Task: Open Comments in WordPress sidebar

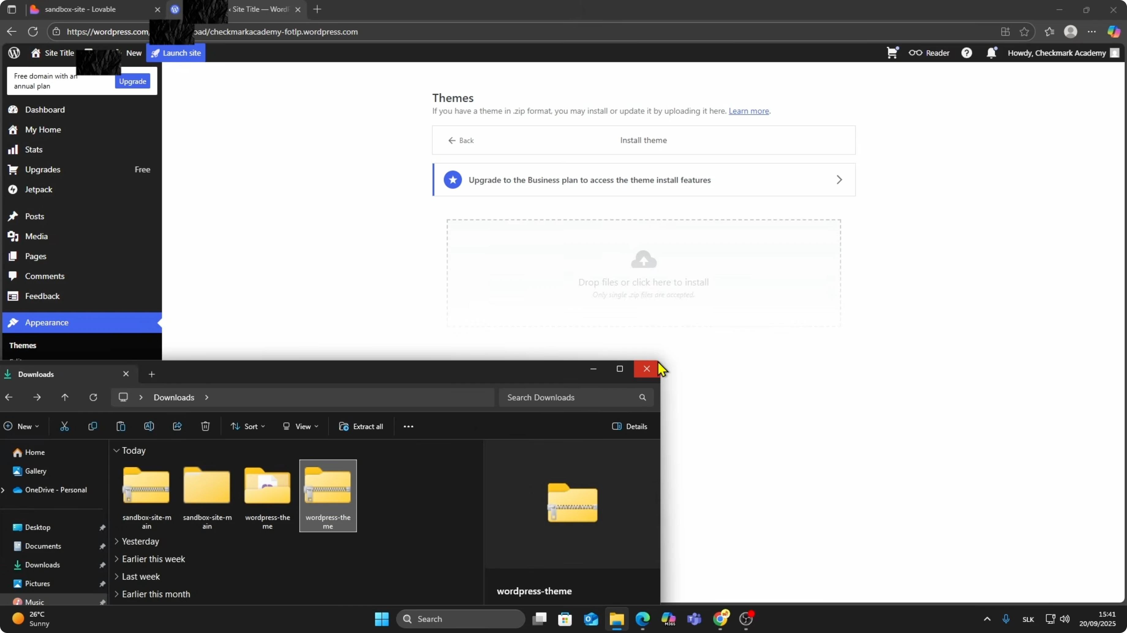Action: coord(82,276)
